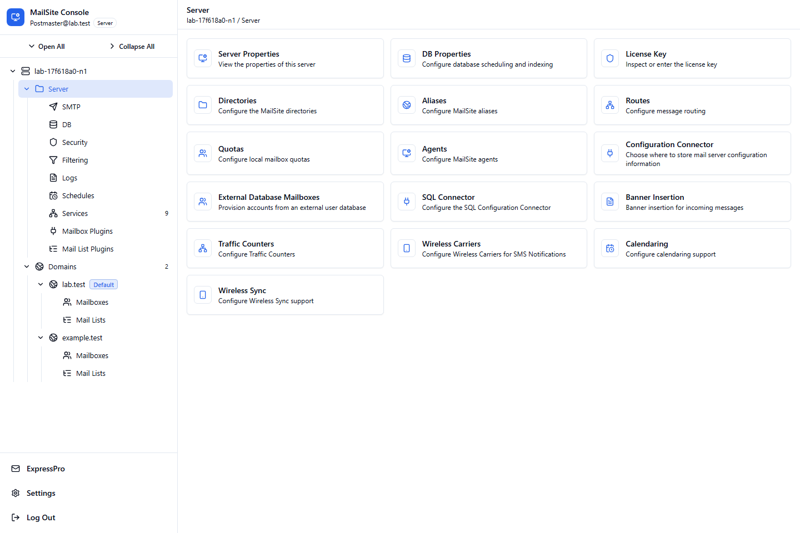Click the Directories folder card icon
This screenshot has width=800, height=533.
tap(203, 105)
